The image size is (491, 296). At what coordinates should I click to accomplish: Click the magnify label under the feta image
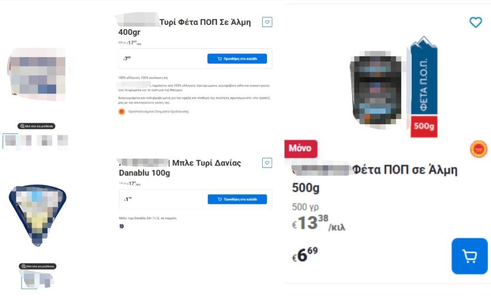coord(36,126)
